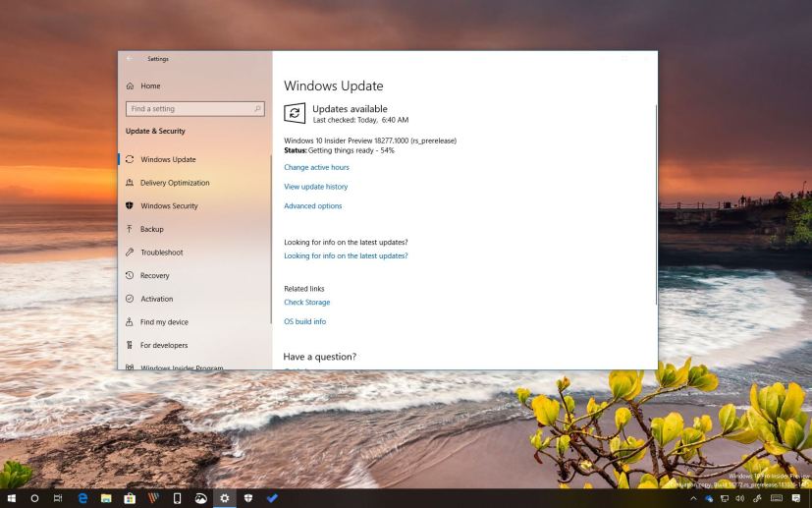Click the magnifier icon in the search box
The image size is (812, 508).
coord(257,109)
